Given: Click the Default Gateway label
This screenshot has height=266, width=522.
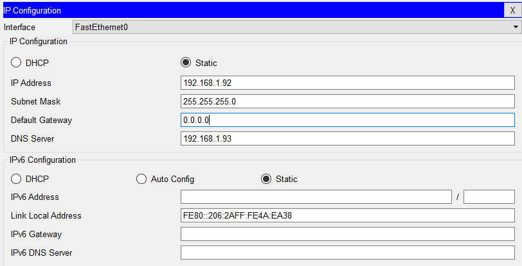Looking at the screenshot, I should [41, 121].
